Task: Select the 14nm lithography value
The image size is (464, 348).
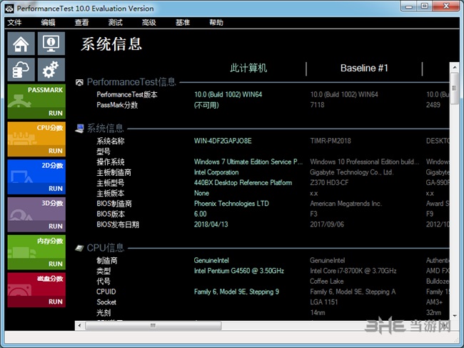Action: pyautogui.click(x=318, y=312)
